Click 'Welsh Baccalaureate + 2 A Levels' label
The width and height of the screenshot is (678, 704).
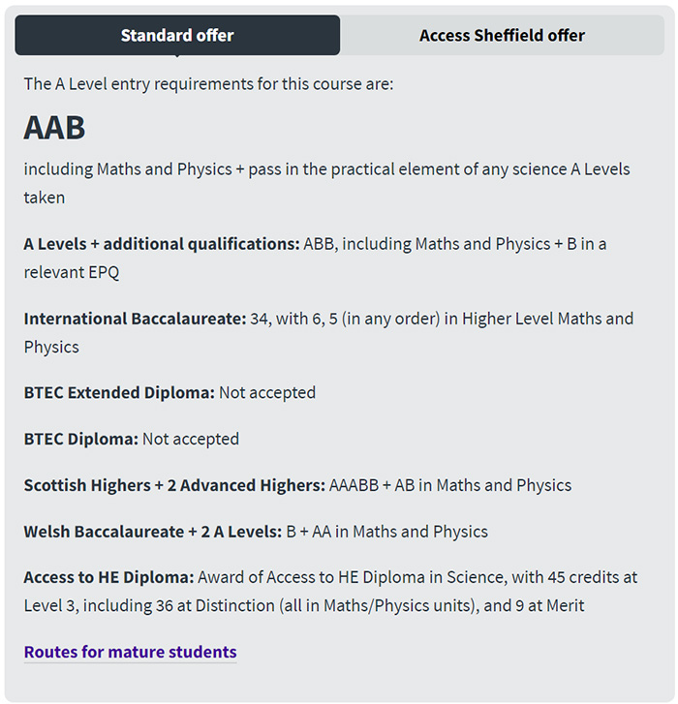click(152, 532)
